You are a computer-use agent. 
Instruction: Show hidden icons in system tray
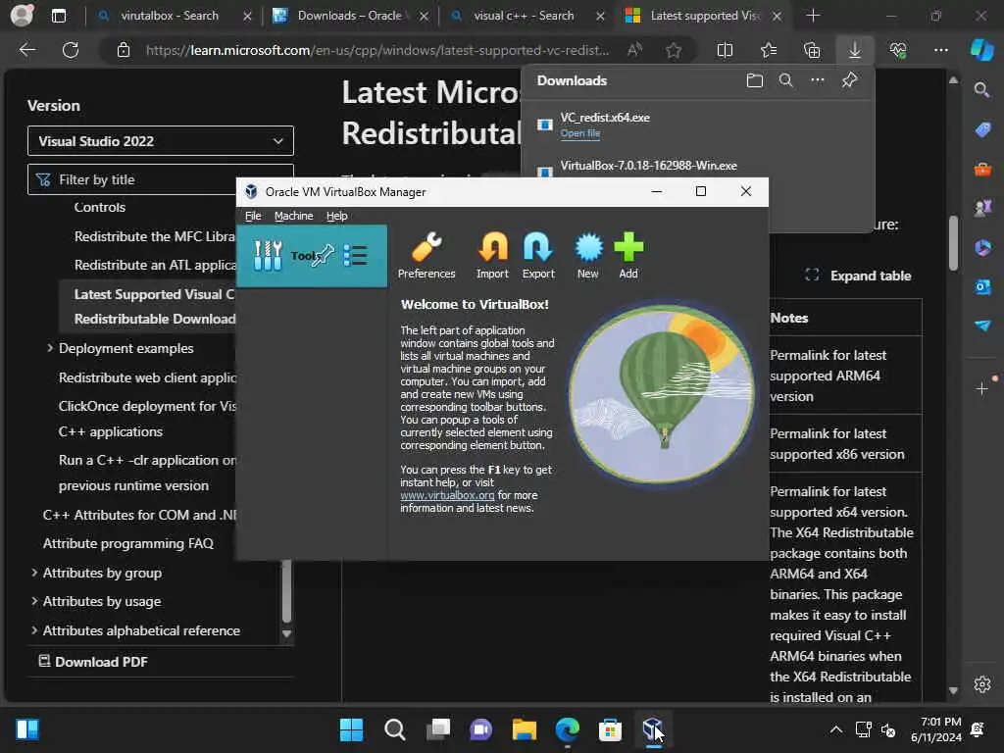(x=836, y=729)
